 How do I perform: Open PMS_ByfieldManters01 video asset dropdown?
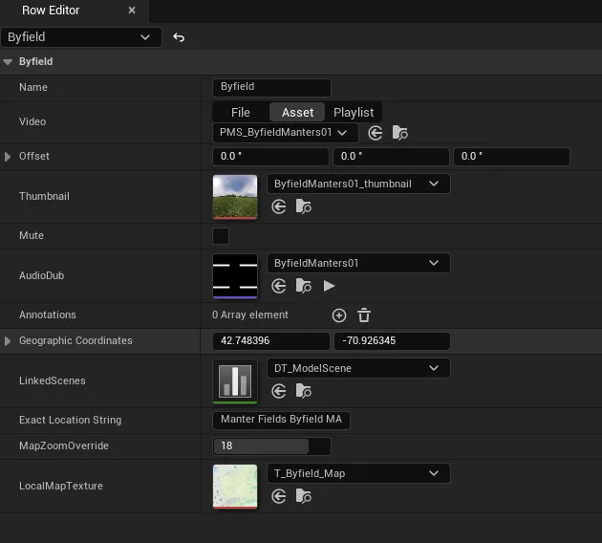[x=286, y=133]
